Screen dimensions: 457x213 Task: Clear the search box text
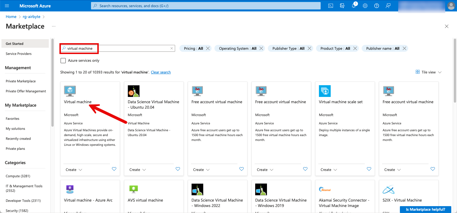[172, 48]
